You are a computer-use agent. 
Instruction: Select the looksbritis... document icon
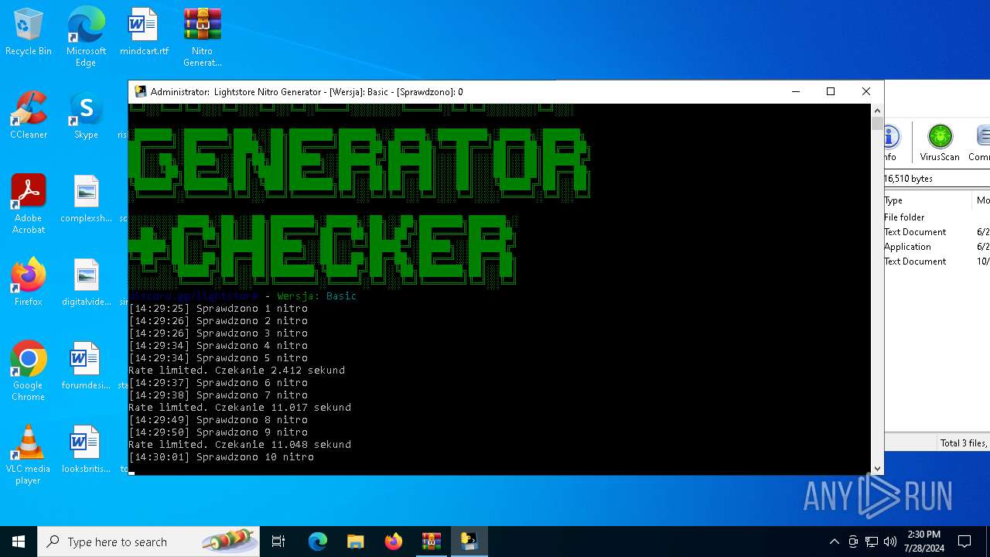[86, 450]
